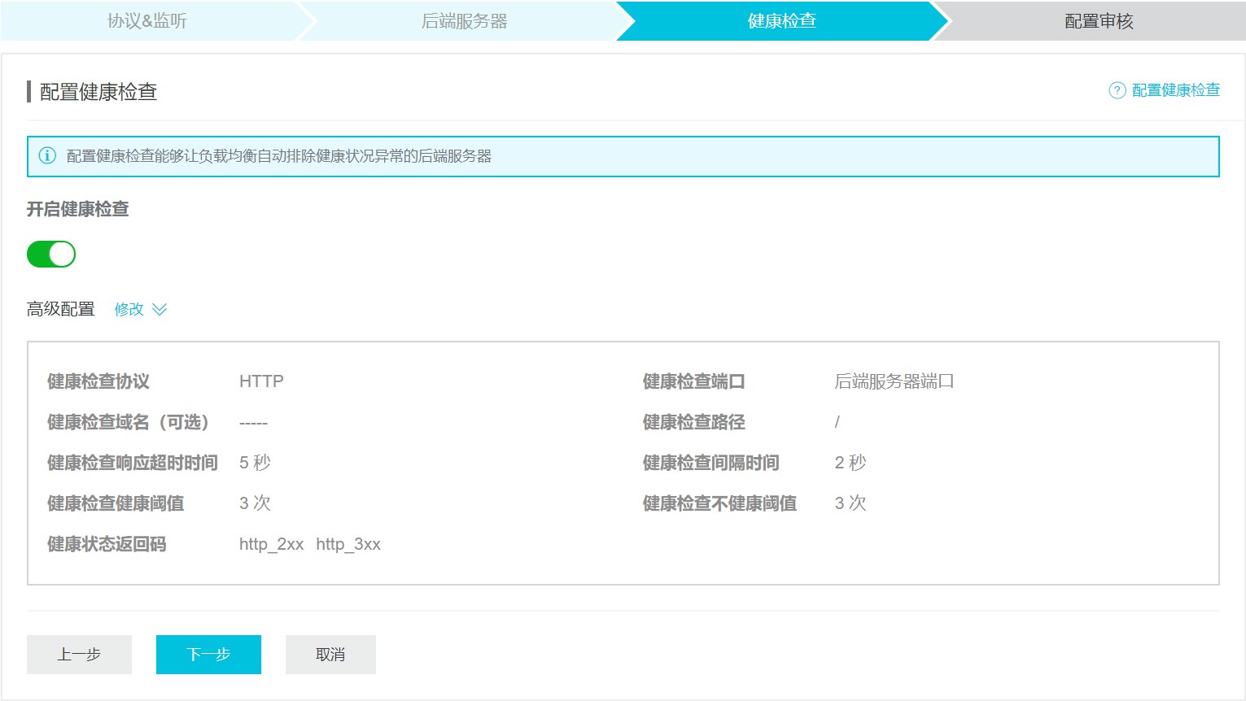Click the health check info banner text
Screen dimensions: 1246x701
pyautogui.click(x=279, y=156)
